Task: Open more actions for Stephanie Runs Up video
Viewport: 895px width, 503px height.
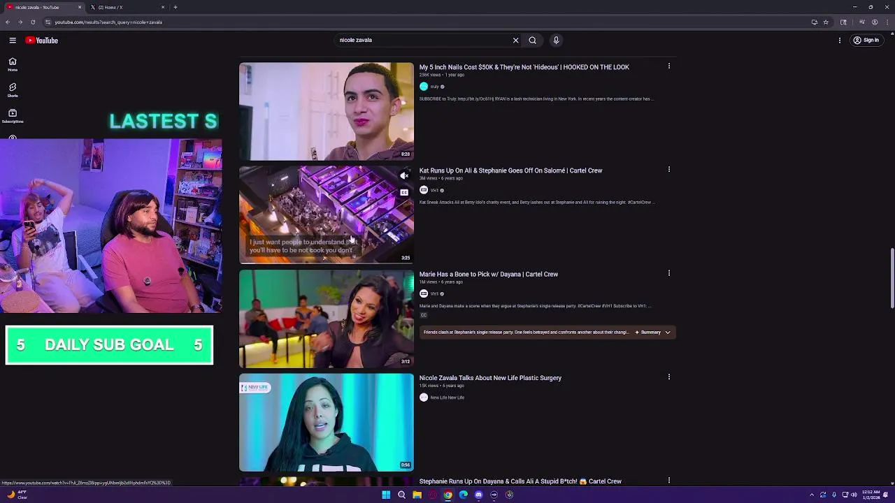Action: coord(669,481)
